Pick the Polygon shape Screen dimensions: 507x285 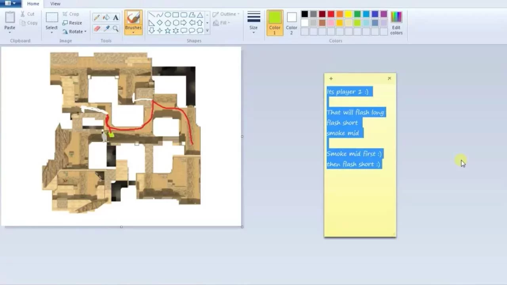[x=192, y=15]
